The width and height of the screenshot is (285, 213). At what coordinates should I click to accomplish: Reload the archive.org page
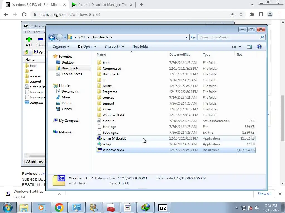pos(24,14)
